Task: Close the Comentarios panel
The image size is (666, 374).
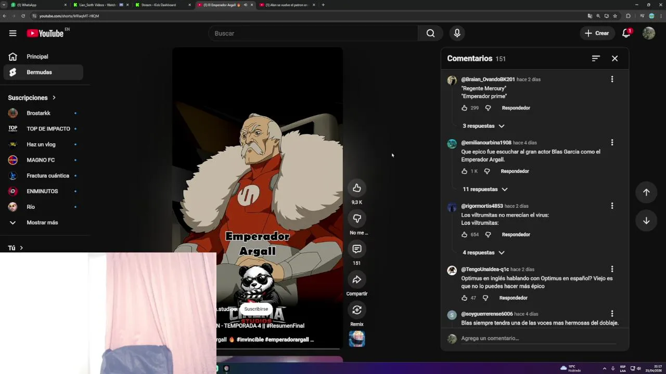Action: pos(614,59)
